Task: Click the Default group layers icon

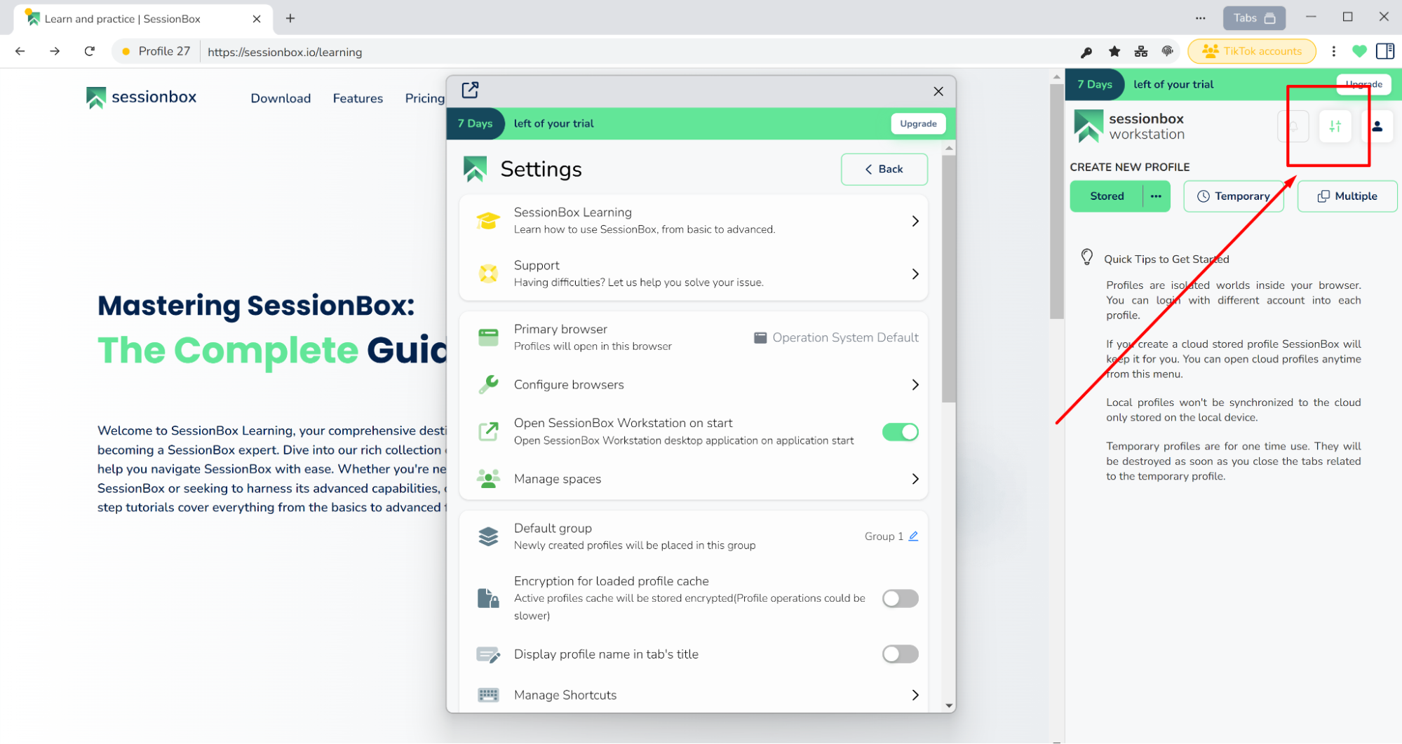Action: 488,536
